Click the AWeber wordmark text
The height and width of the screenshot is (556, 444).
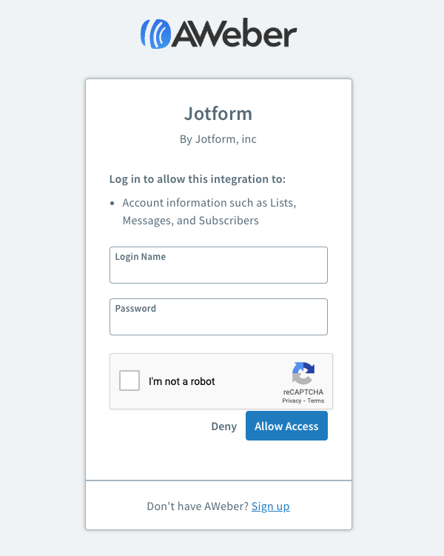235,34
